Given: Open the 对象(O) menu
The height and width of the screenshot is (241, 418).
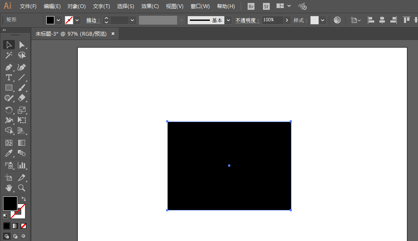Looking at the screenshot, I should (76, 6).
